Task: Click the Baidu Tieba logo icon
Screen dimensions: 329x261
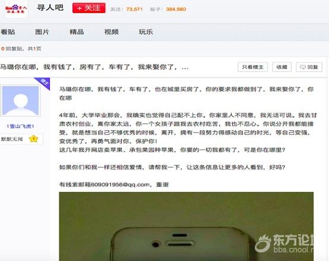Action: tap(16, 10)
